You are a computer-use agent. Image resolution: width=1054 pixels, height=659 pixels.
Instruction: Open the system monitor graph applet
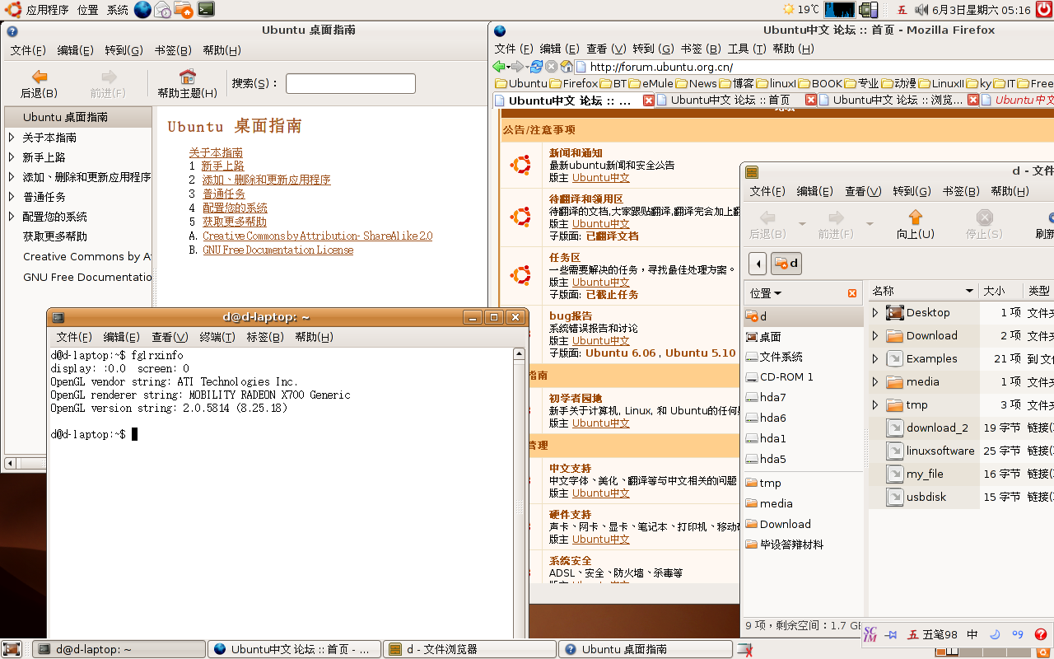(x=840, y=10)
